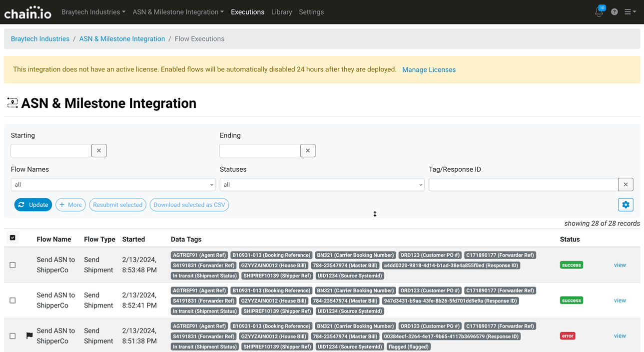This screenshot has width=644, height=352.
Task: Click the flagged (flagged) data tag
Action: point(409,347)
